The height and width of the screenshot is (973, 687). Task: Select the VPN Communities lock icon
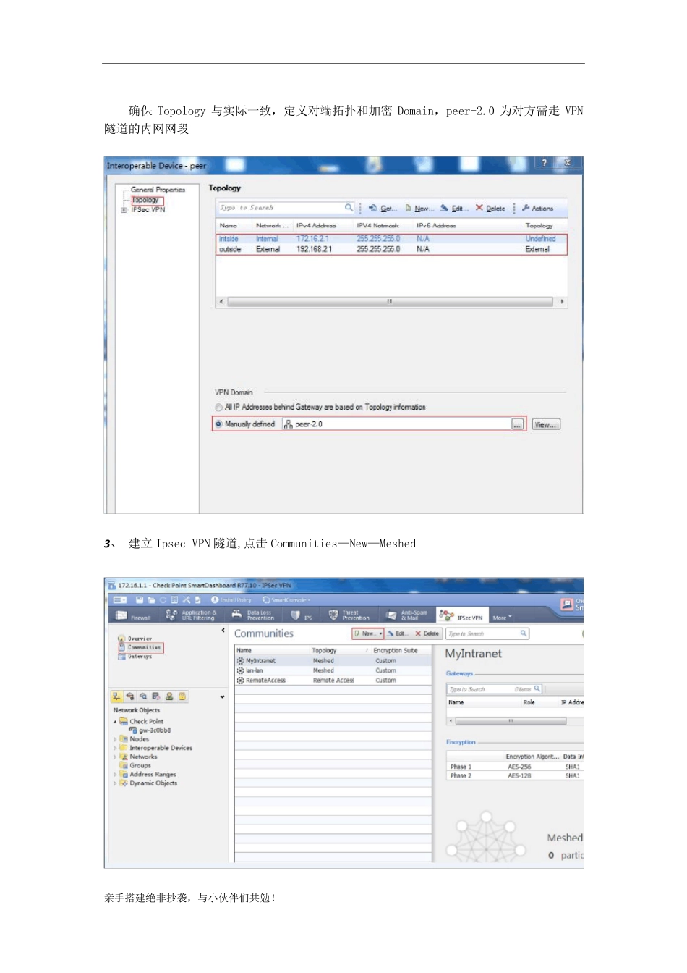[182, 696]
